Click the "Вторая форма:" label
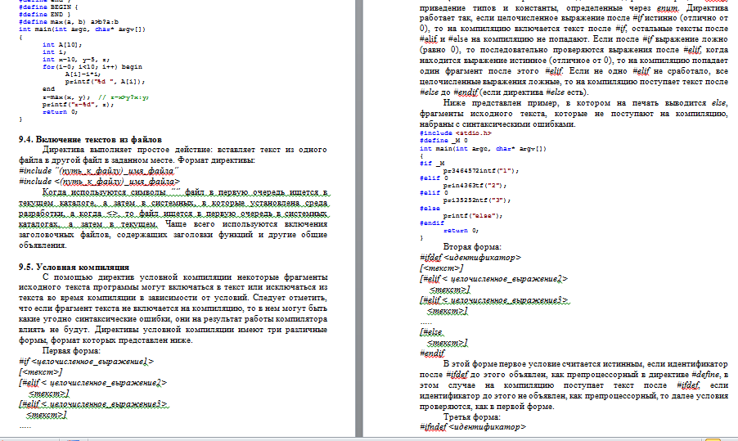This screenshot has width=738, height=441. [x=472, y=246]
